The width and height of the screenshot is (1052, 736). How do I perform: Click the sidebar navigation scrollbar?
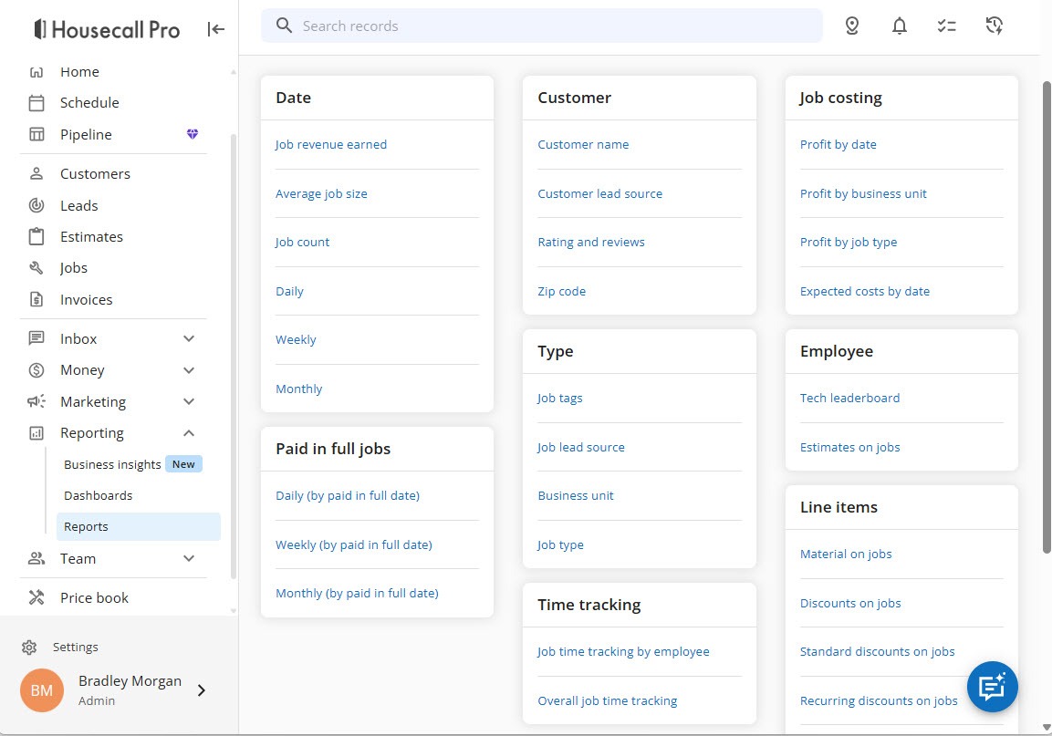tap(234, 356)
